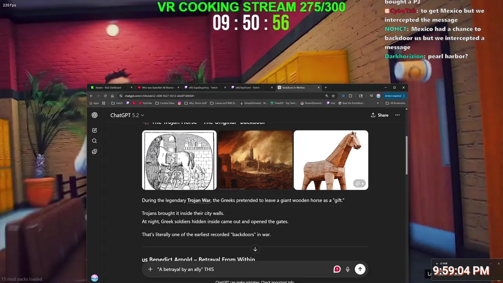
Task: Activate microphone dictation in prompt box
Action: click(x=347, y=269)
